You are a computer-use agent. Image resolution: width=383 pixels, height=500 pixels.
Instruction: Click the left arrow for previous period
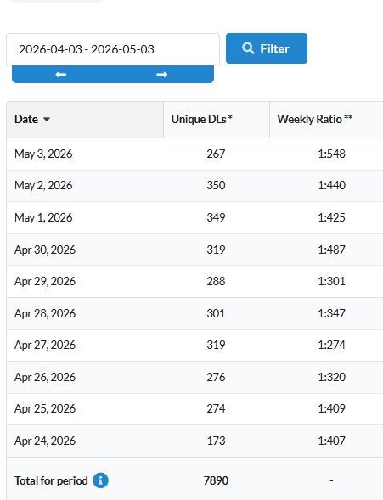pyautogui.click(x=61, y=75)
